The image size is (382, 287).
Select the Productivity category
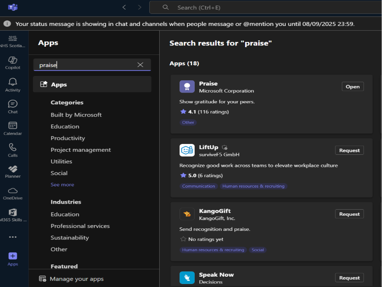[x=68, y=138]
